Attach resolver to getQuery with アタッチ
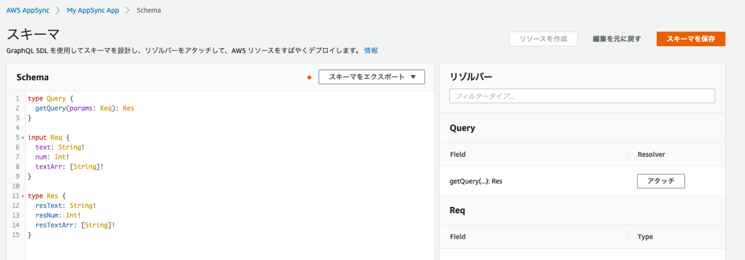Viewport: 745px width, 260px height. tap(661, 181)
